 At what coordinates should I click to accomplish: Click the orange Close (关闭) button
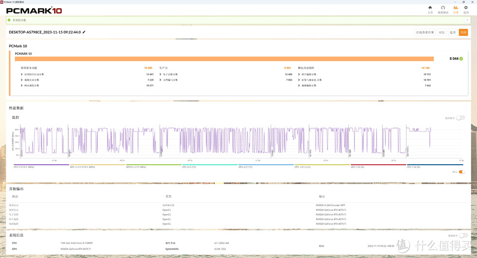click(463, 32)
